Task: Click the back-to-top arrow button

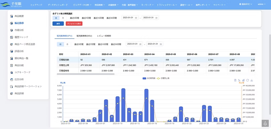Action: pos(265,123)
